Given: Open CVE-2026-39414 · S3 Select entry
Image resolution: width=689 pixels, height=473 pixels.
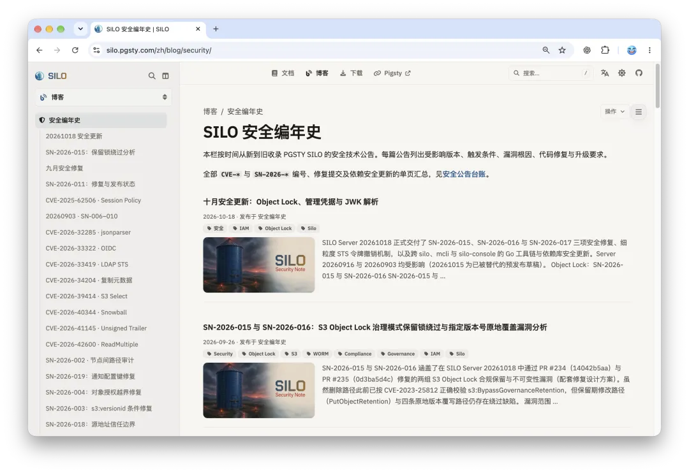Looking at the screenshot, I should [87, 296].
